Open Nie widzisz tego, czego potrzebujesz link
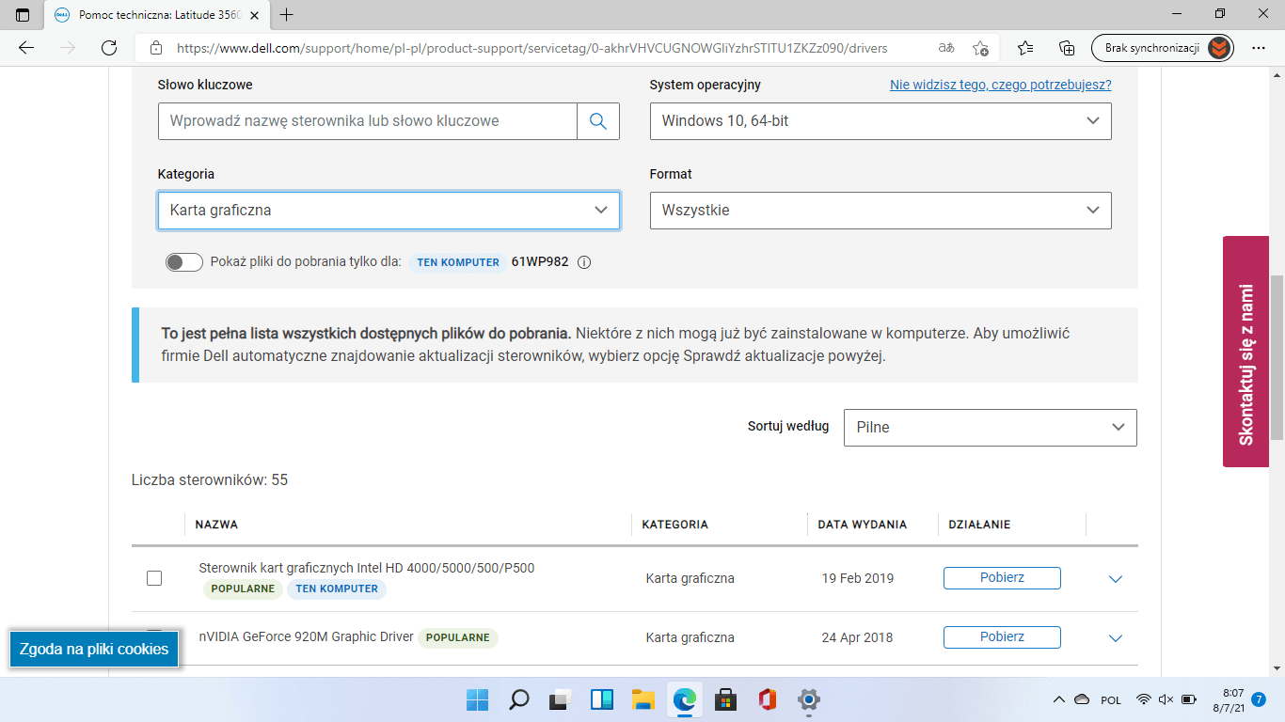The image size is (1285, 722). (x=1001, y=85)
